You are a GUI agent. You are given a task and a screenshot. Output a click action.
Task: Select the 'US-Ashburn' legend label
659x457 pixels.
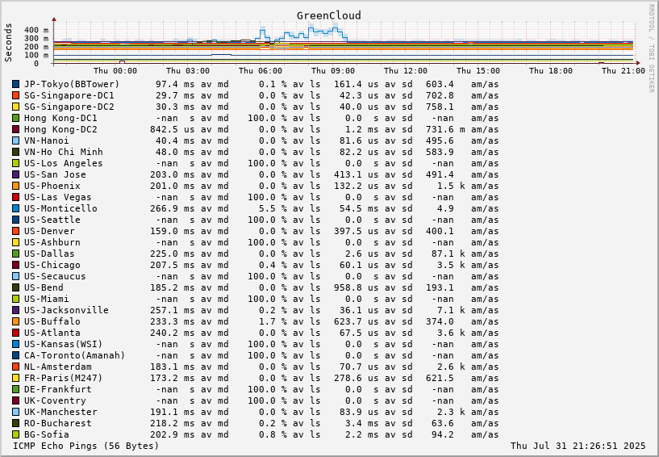coord(52,242)
